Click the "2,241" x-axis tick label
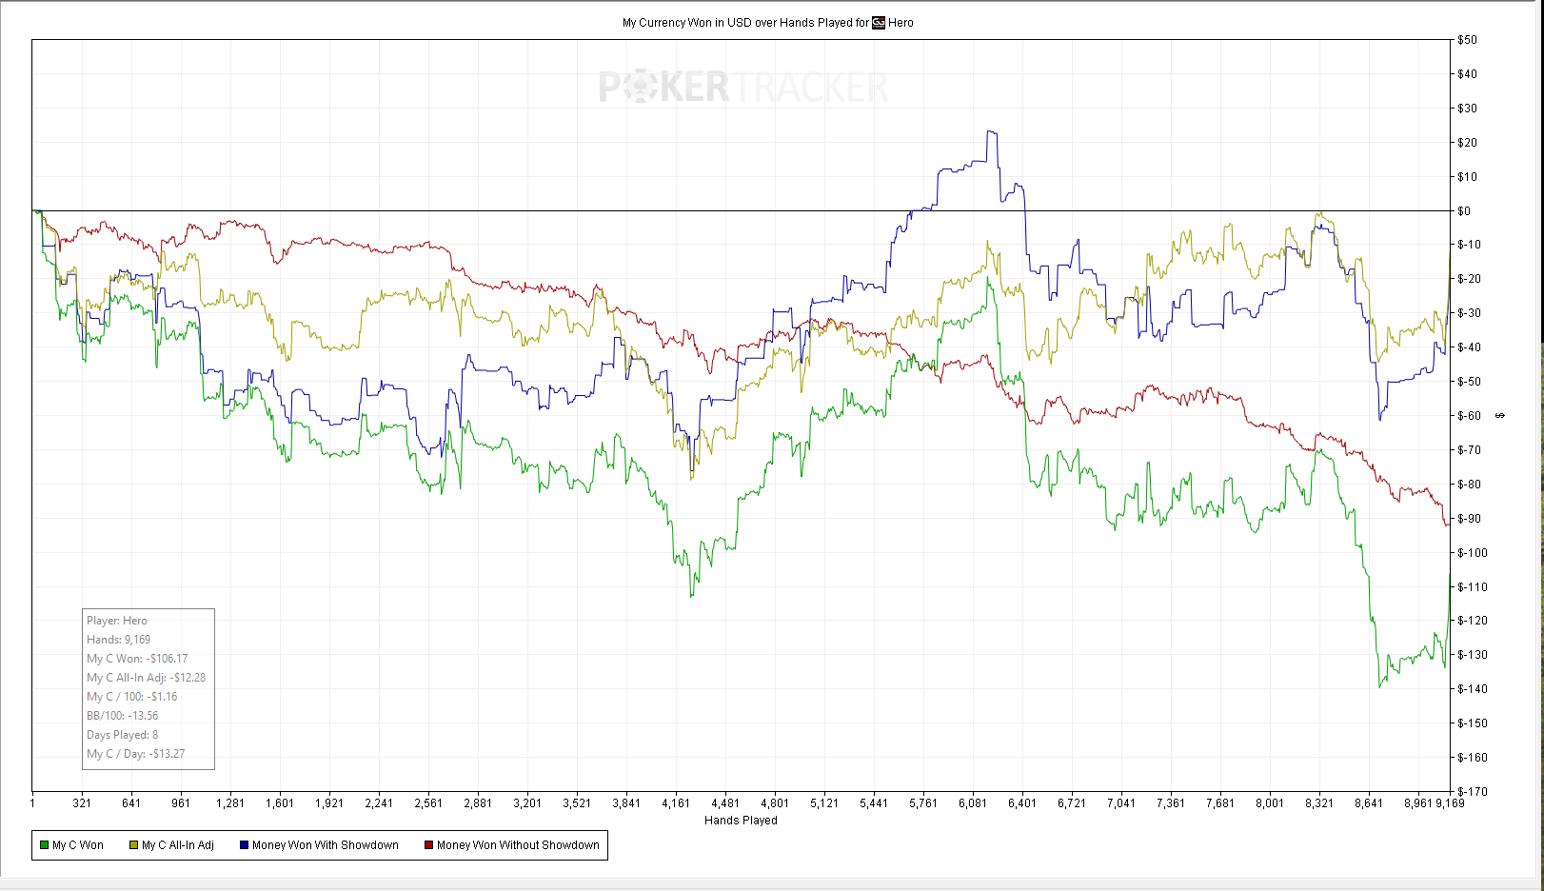 (x=379, y=803)
